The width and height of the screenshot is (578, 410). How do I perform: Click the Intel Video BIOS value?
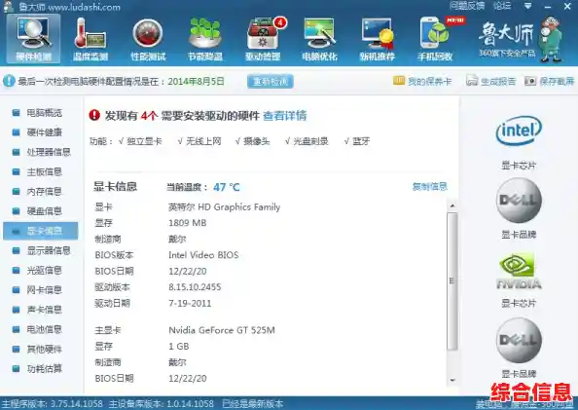[x=203, y=255]
